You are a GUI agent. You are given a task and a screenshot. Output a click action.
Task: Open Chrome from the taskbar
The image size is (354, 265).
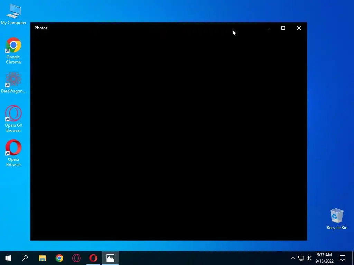[x=59, y=258]
